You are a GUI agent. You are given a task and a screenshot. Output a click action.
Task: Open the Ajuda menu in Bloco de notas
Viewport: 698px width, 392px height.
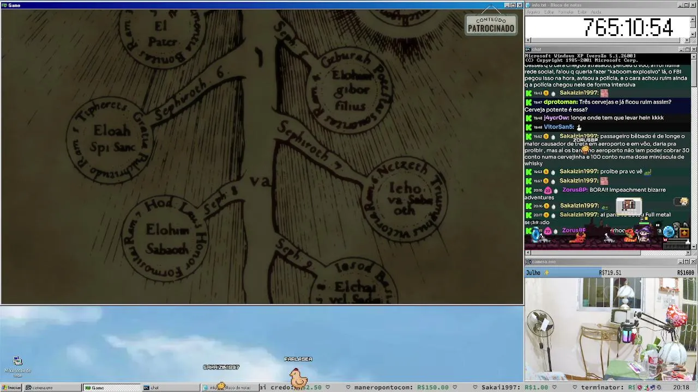coord(596,12)
